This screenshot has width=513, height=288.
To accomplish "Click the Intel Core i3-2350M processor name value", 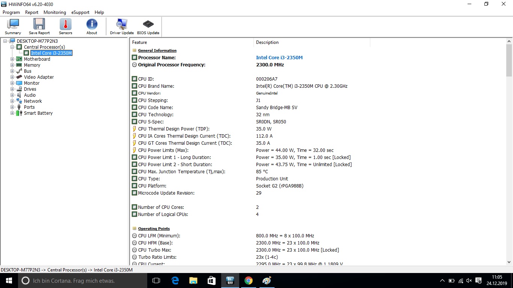I will 279,57.
